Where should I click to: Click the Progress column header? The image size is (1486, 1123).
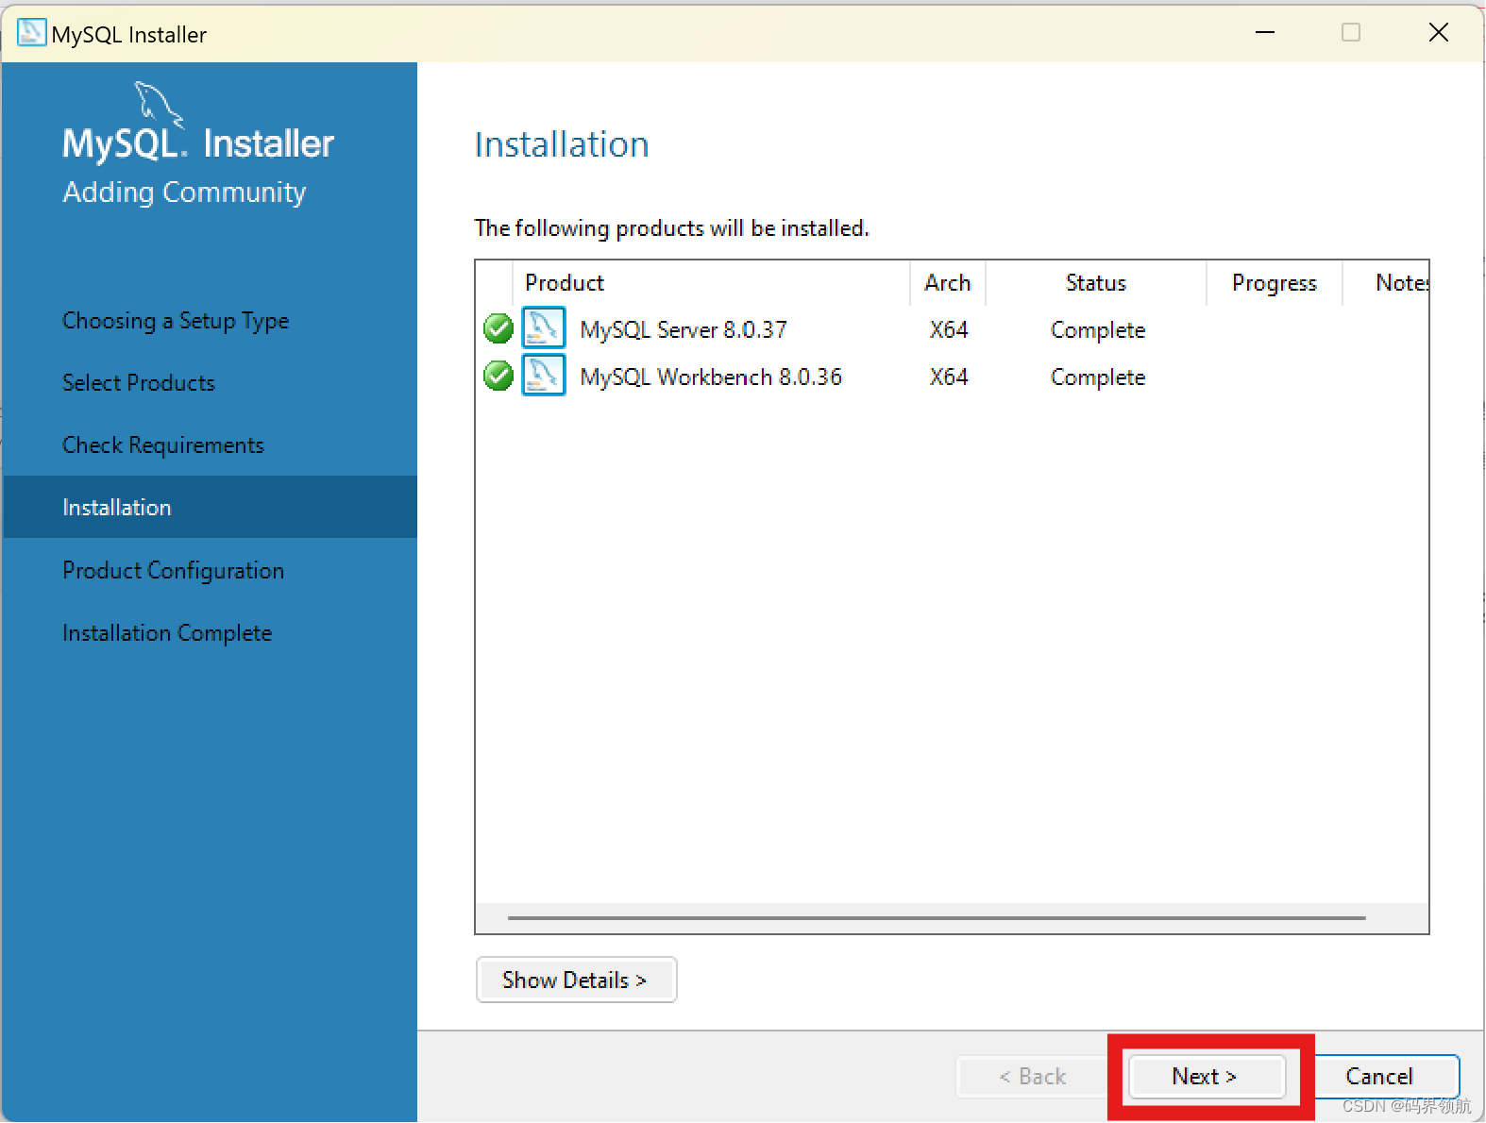tap(1275, 283)
